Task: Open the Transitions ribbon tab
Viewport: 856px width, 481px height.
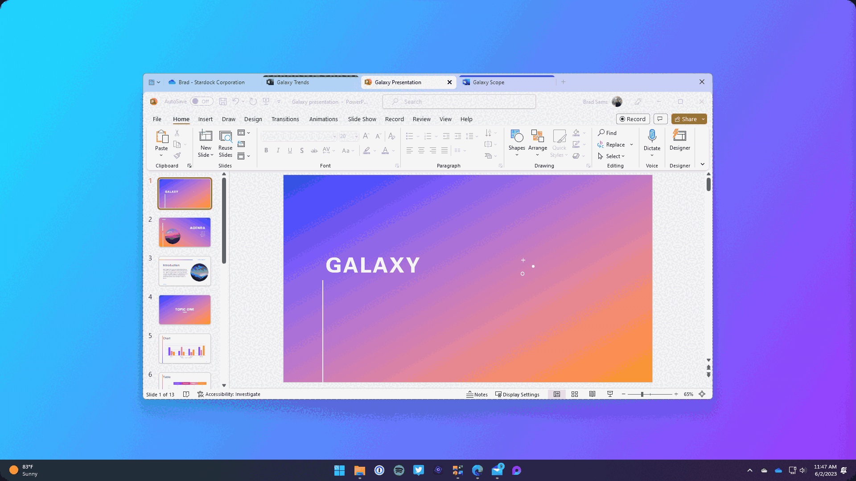Action: (x=285, y=119)
